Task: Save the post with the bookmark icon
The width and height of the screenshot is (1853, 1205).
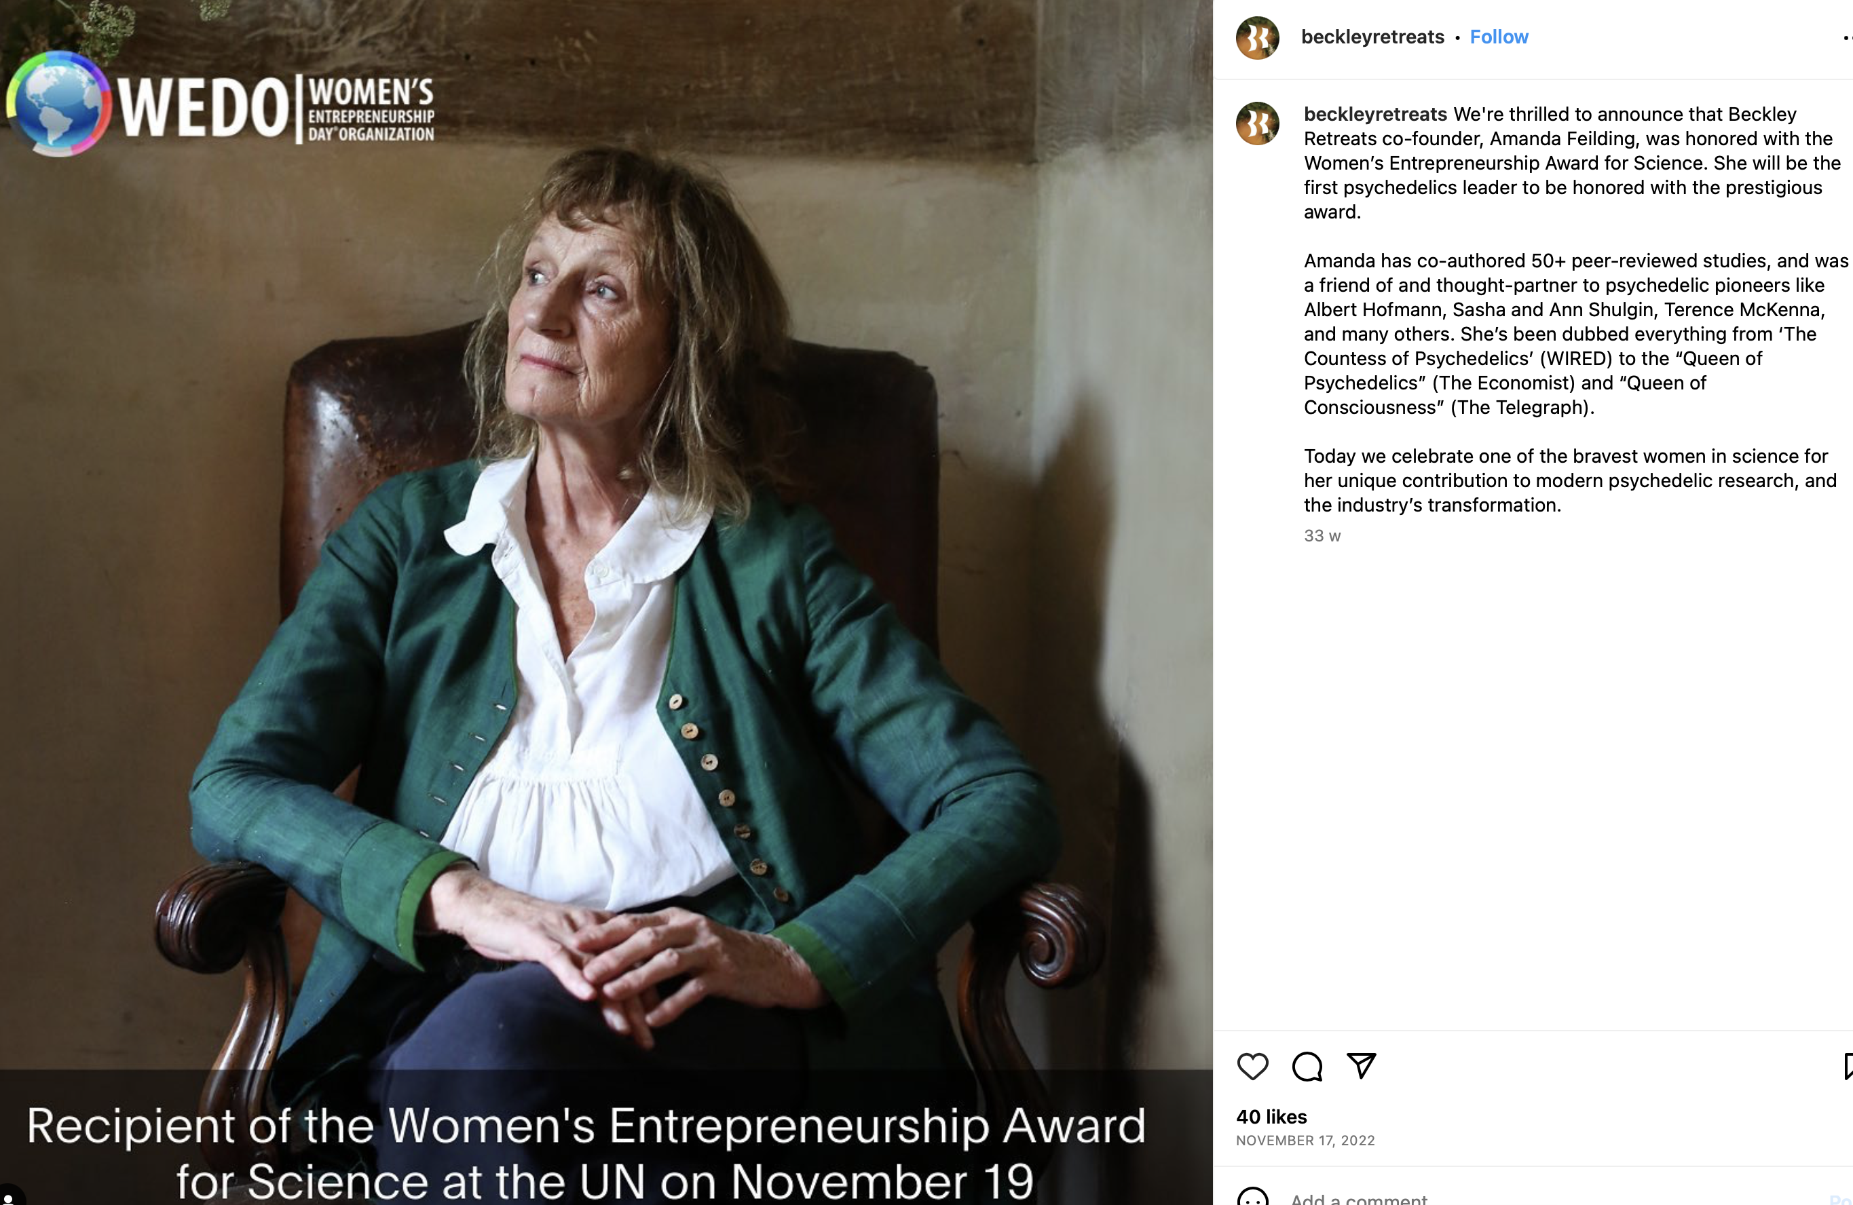Action: click(1848, 1067)
